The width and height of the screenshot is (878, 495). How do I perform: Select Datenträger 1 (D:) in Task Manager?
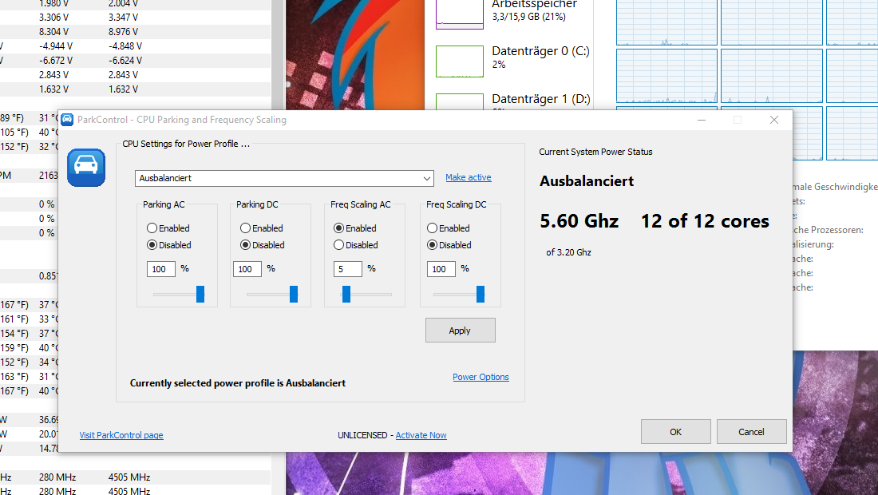tap(514, 101)
